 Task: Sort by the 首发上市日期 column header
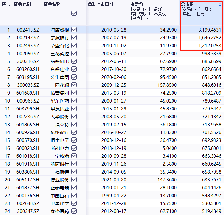point(101,4)
